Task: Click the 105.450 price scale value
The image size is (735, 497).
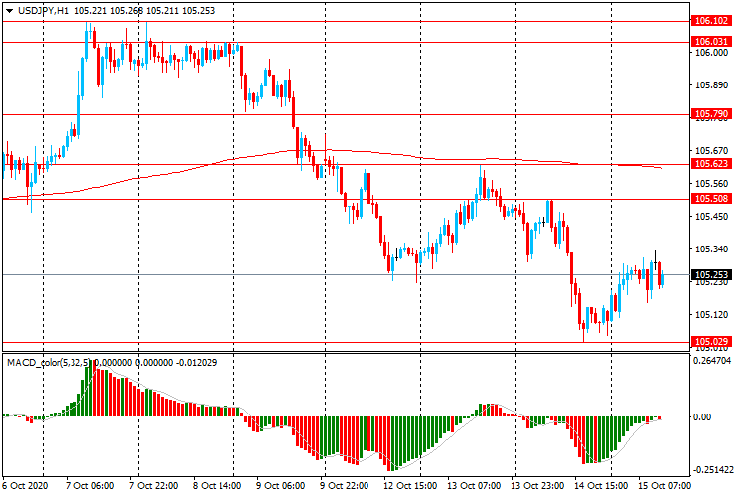Action: pos(711,217)
